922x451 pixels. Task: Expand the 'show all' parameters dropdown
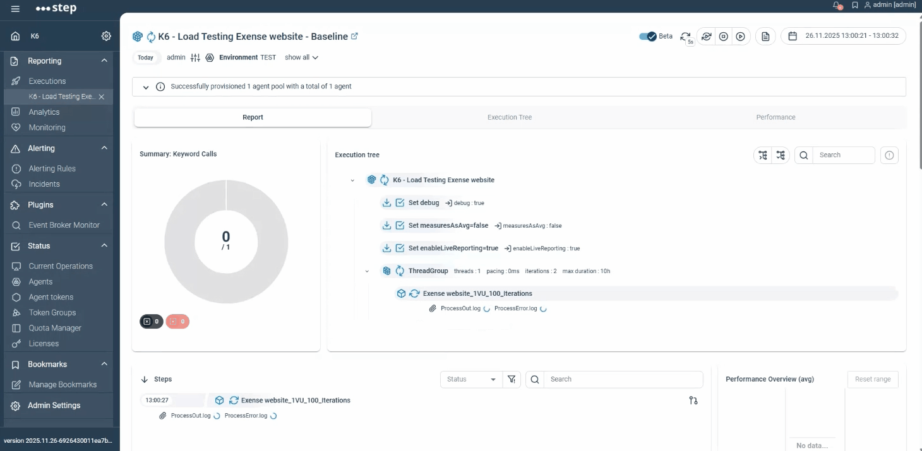click(x=301, y=57)
